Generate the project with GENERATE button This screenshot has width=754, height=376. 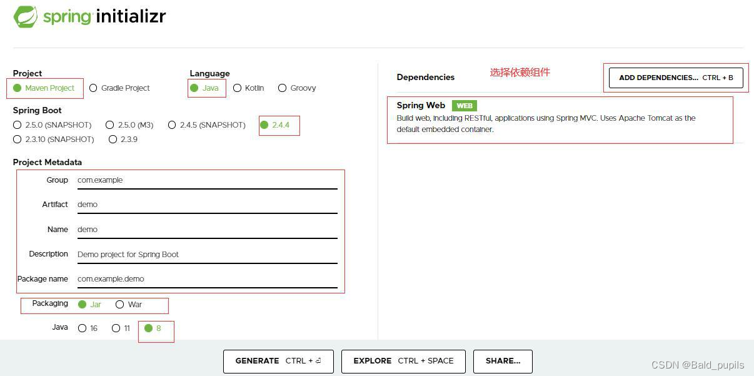point(278,361)
